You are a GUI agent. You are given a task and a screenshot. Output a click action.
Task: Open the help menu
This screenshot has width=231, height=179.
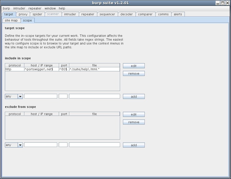pos(62,8)
